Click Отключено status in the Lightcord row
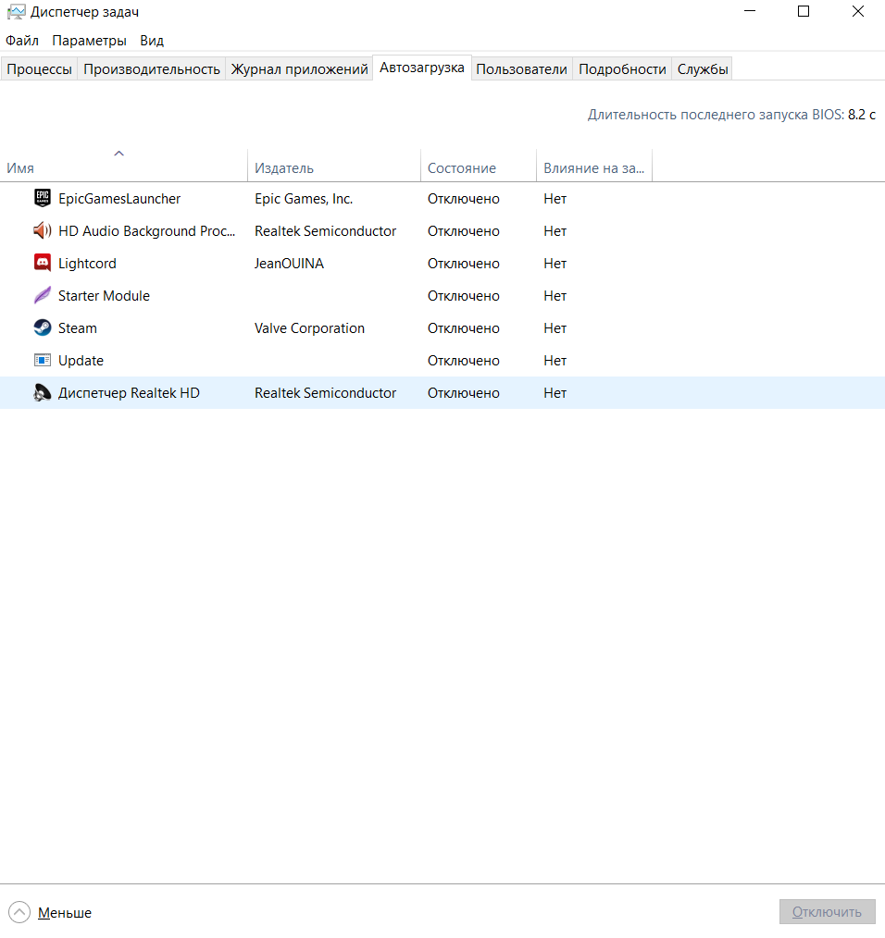885x938 pixels. pos(464,264)
